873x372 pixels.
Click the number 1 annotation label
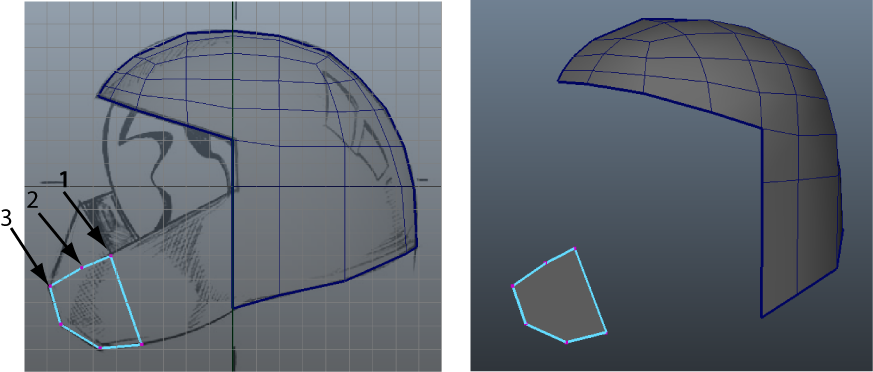[64, 180]
